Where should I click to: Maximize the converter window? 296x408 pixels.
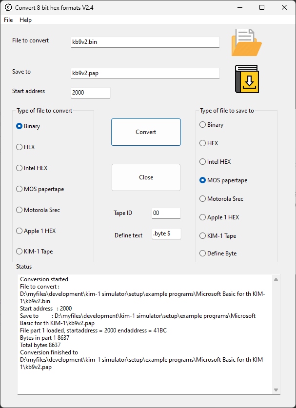pyautogui.click(x=262, y=7)
